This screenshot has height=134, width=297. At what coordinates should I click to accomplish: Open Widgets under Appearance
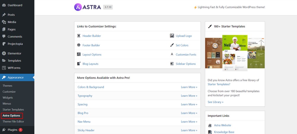click(8, 98)
